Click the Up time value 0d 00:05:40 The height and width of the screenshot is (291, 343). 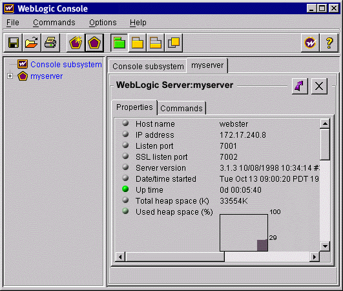pyautogui.click(x=240, y=190)
